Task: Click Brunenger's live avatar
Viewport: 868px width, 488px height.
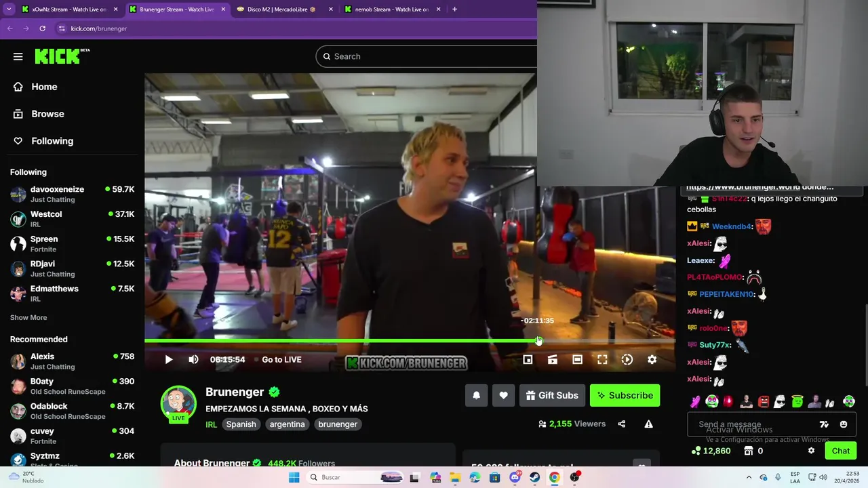Action: [x=178, y=403]
